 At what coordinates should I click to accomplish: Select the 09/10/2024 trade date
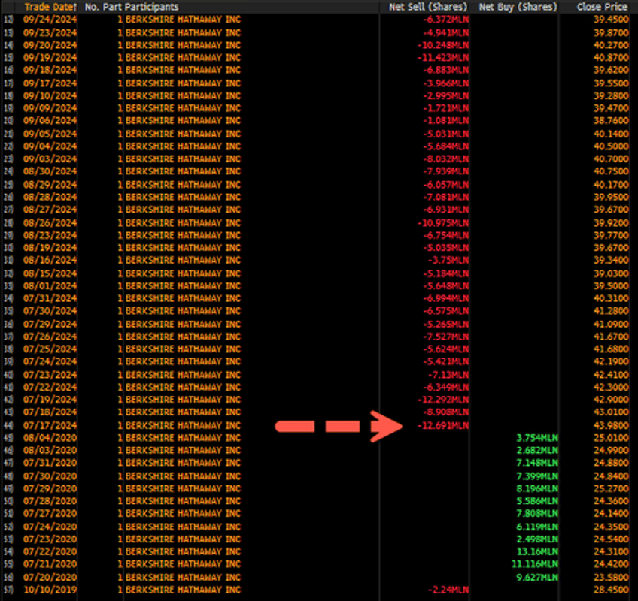click(x=50, y=96)
